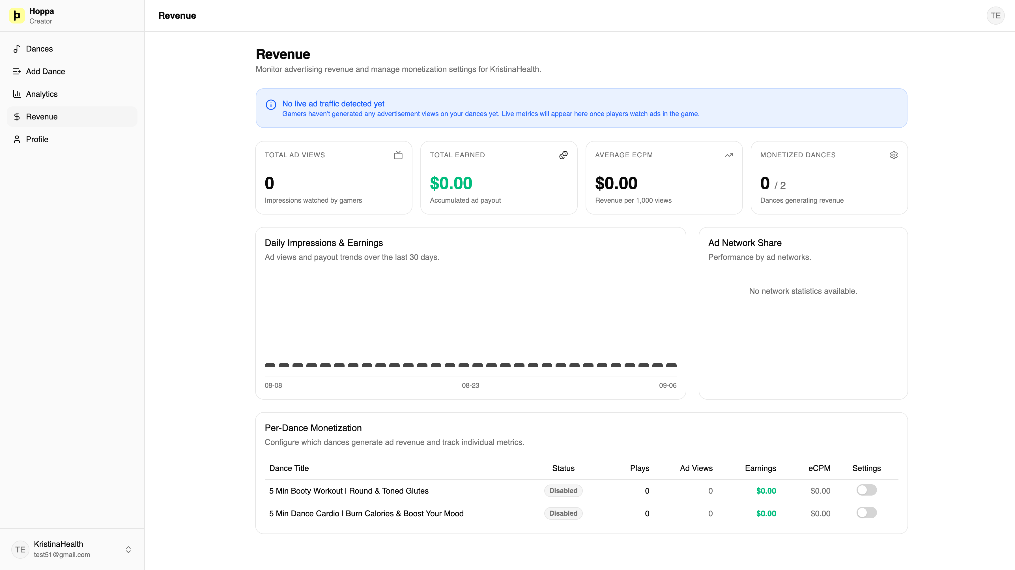This screenshot has width=1015, height=570.
Task: Click the TE avatar in the top right
Action: click(x=995, y=16)
